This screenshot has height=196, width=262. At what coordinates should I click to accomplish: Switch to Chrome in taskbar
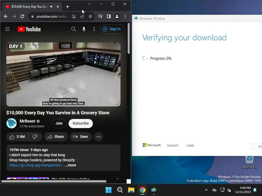[143, 190]
